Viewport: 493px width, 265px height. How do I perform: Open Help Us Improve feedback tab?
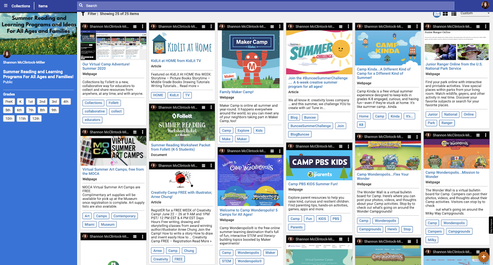click(x=491, y=226)
